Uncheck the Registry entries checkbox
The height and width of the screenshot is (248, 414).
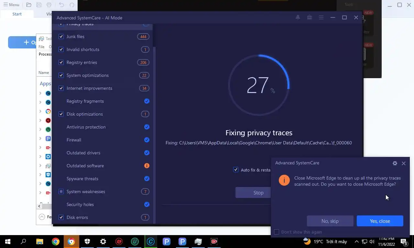(61, 62)
